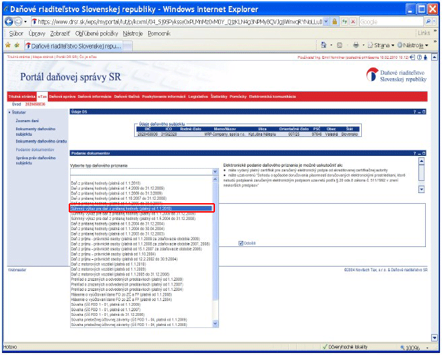Screen dimensions: 442x355
Task: Open the Nástroje command bar dropdown
Action: (412, 45)
